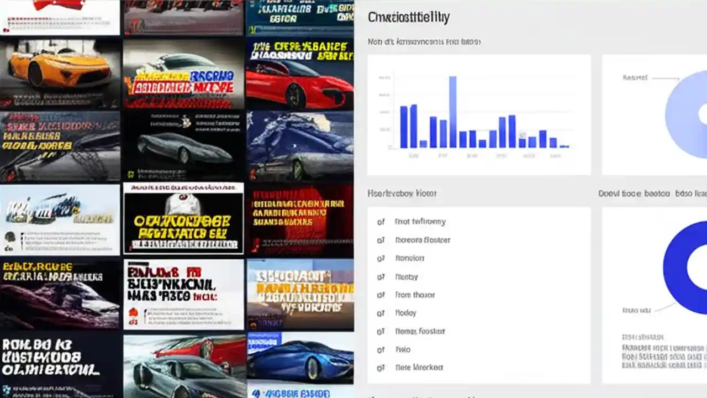Select the dashboard title at the top right
The height and width of the screenshot is (398, 707).
409,17
